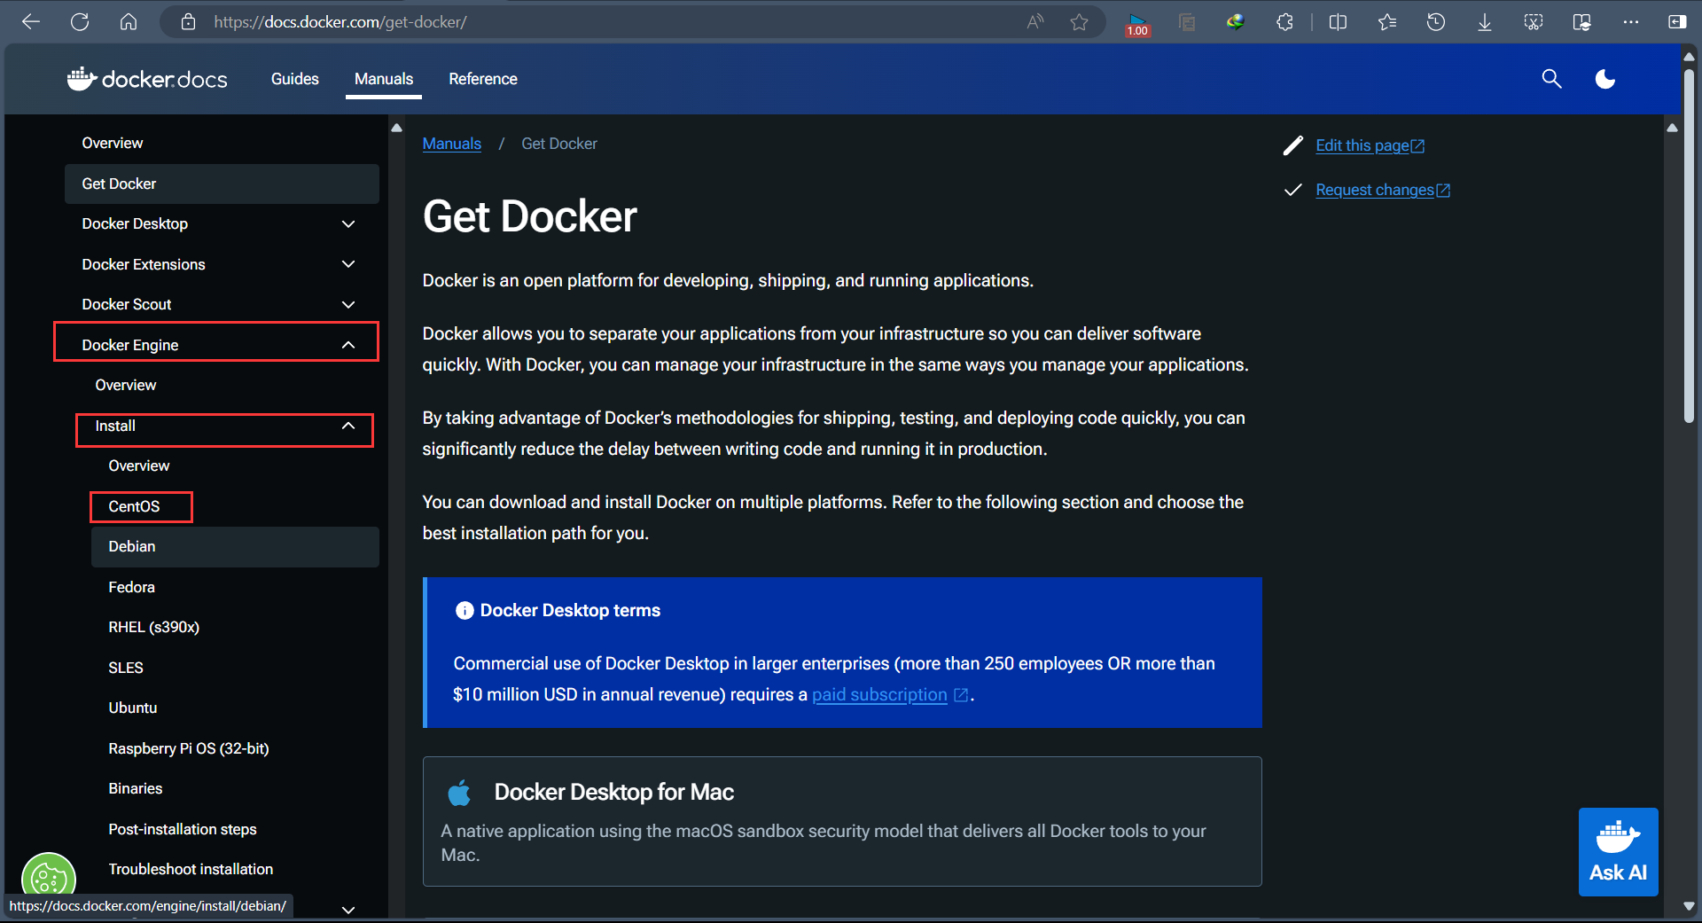Add page to favorites star
Image resolution: width=1702 pixels, height=923 pixels.
(x=1079, y=22)
